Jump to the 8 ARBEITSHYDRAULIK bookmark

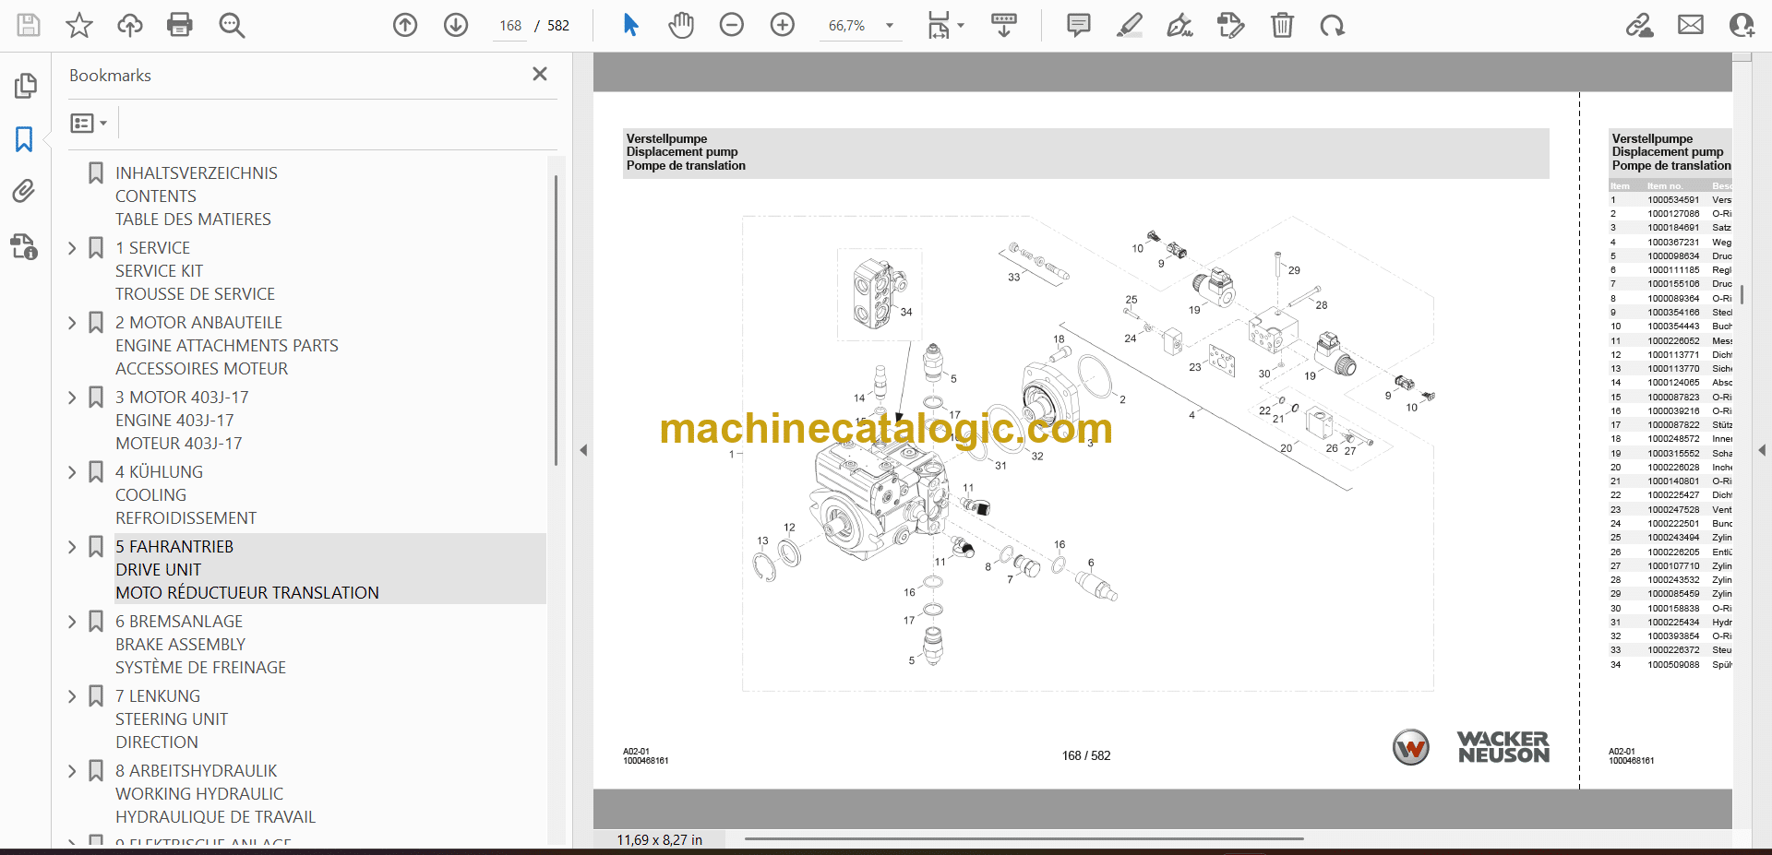(x=216, y=794)
